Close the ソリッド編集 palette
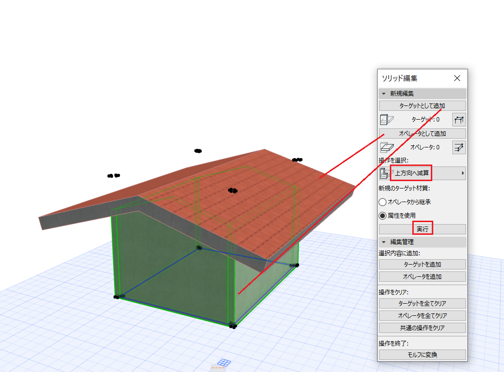504x372 pixels. (457, 78)
